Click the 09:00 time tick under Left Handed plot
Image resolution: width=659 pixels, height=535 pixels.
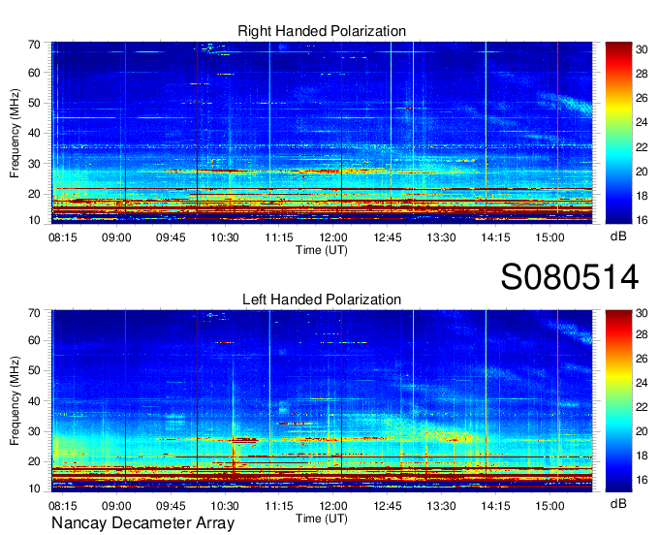116,506
